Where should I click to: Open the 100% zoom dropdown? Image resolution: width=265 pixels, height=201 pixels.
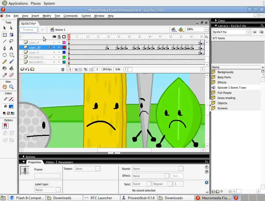(206, 29)
